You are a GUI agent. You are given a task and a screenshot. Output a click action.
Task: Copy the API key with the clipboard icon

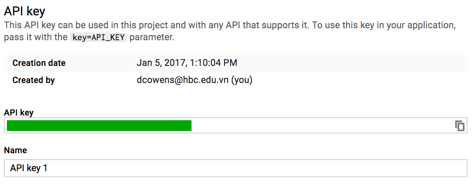tap(459, 125)
